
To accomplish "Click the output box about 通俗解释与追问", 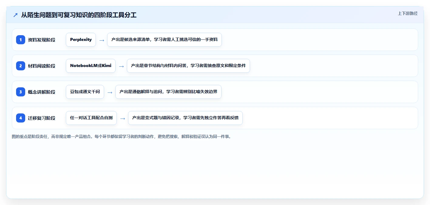I will point(168,92).
